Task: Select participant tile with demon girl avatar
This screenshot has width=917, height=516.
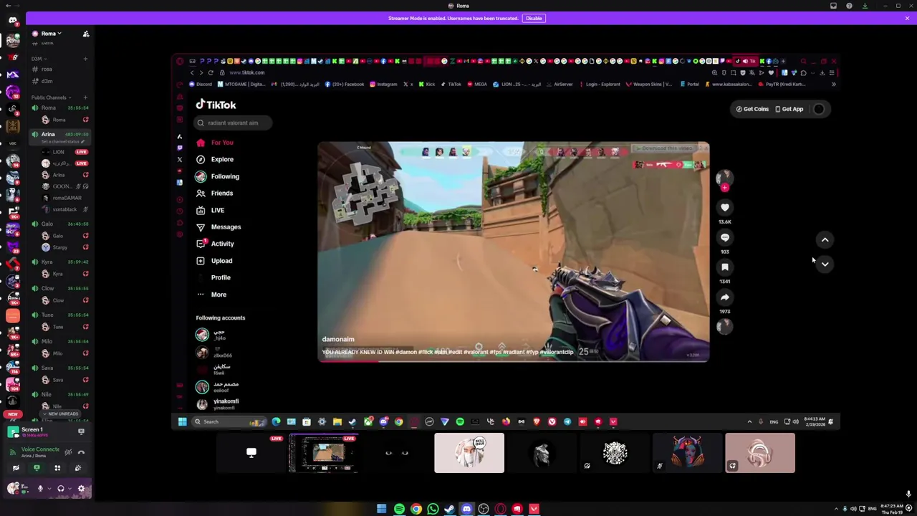Action: click(687, 454)
